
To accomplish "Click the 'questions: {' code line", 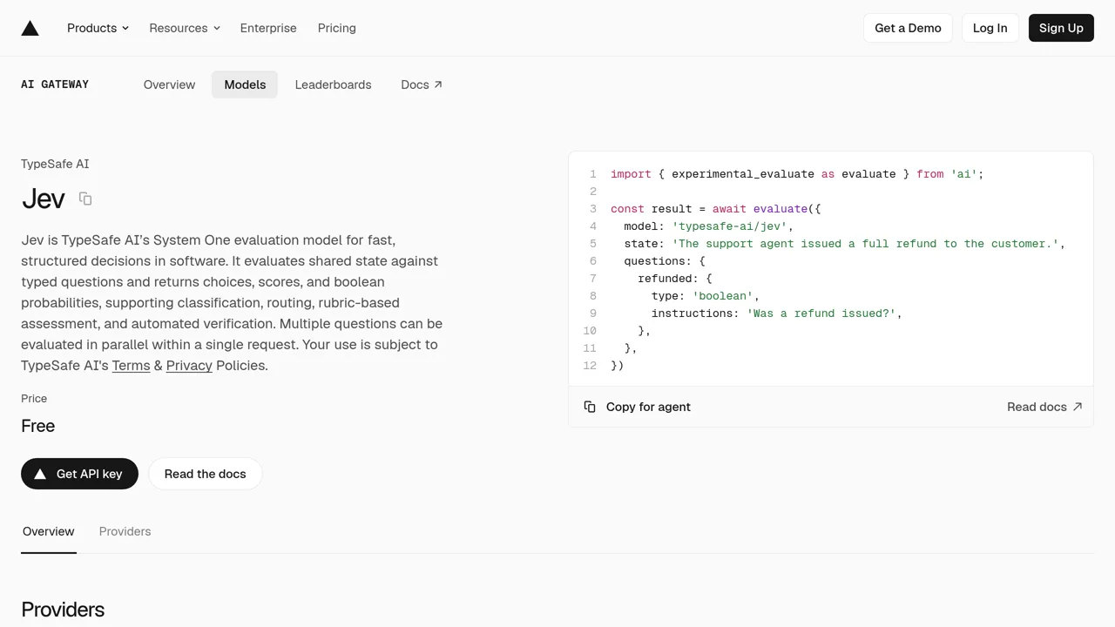I will point(665,261).
